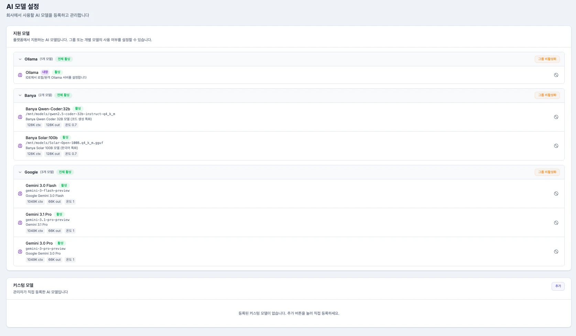This screenshot has width=576, height=336.
Task: Disable the Gemini 3.0 Pro model
Action: click(556, 251)
